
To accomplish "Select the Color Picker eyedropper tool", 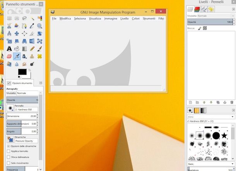I will tap(32, 26).
